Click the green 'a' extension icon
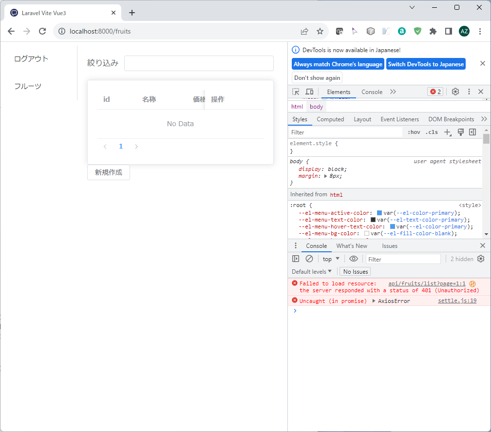This screenshot has height=432, width=491. coord(402,31)
